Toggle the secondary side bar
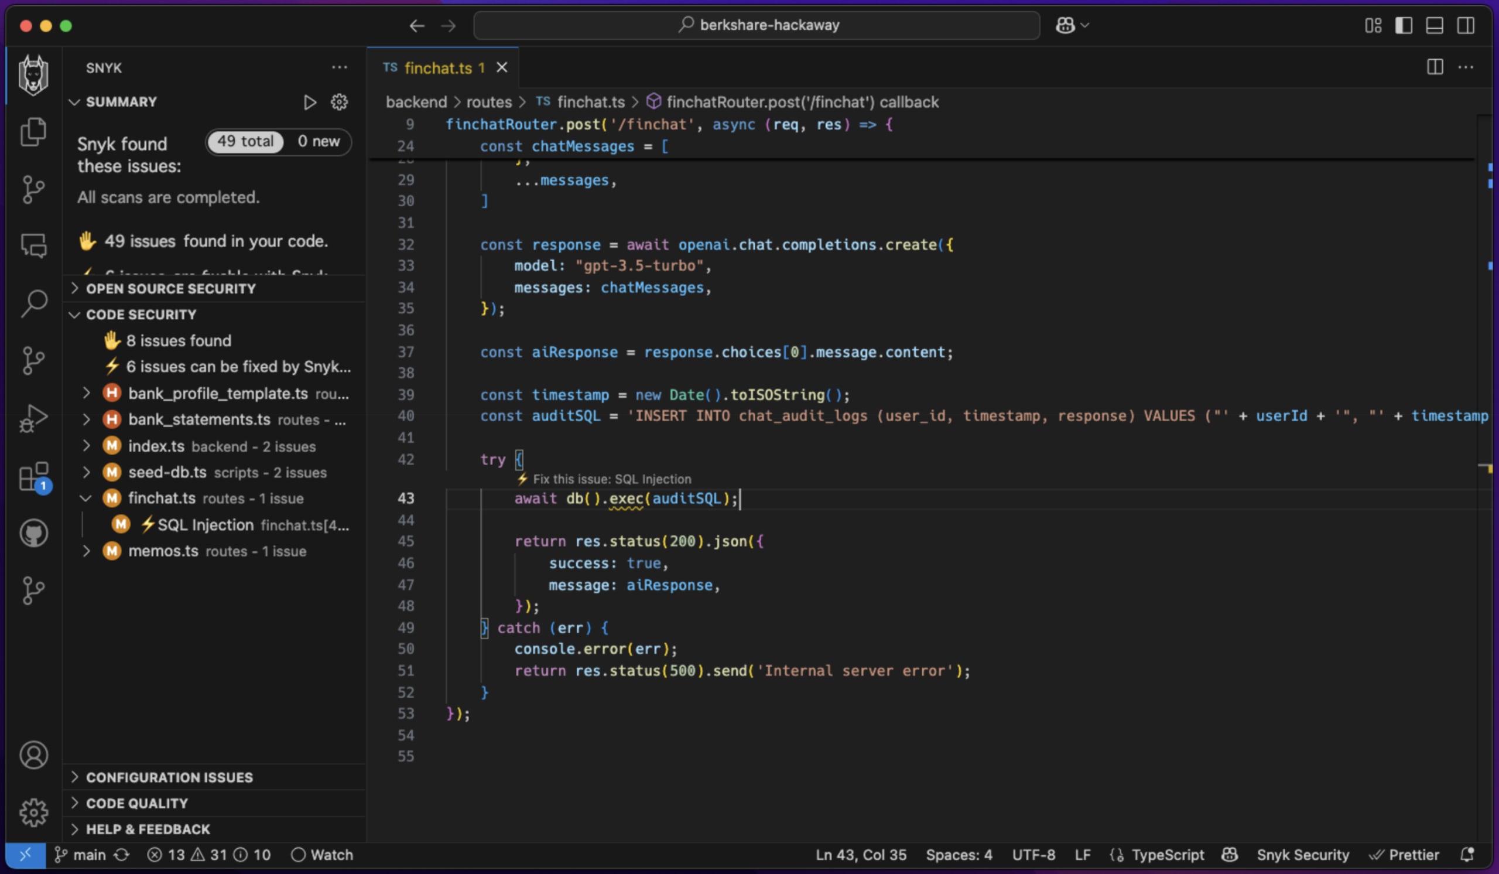Viewport: 1499px width, 874px height. click(x=1466, y=26)
